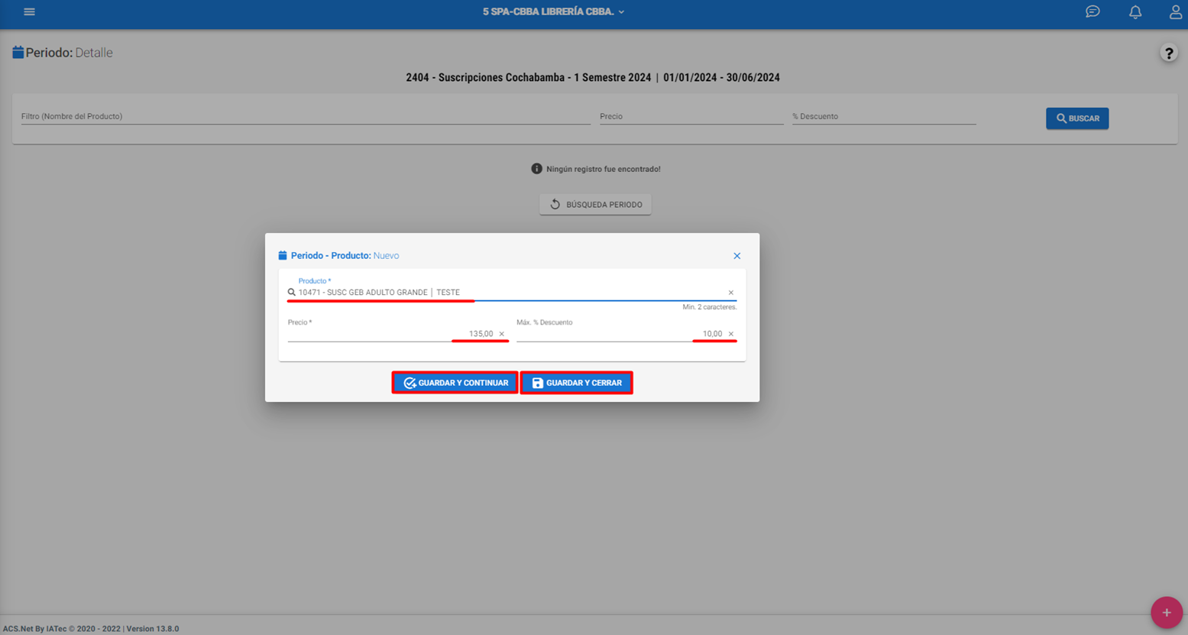Click the Periodo - Producto: Nuevo dialog title
This screenshot has height=635, width=1188.
[x=345, y=256]
